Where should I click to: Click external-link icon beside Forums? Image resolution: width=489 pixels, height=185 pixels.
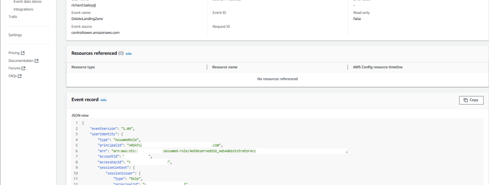coord(24,68)
